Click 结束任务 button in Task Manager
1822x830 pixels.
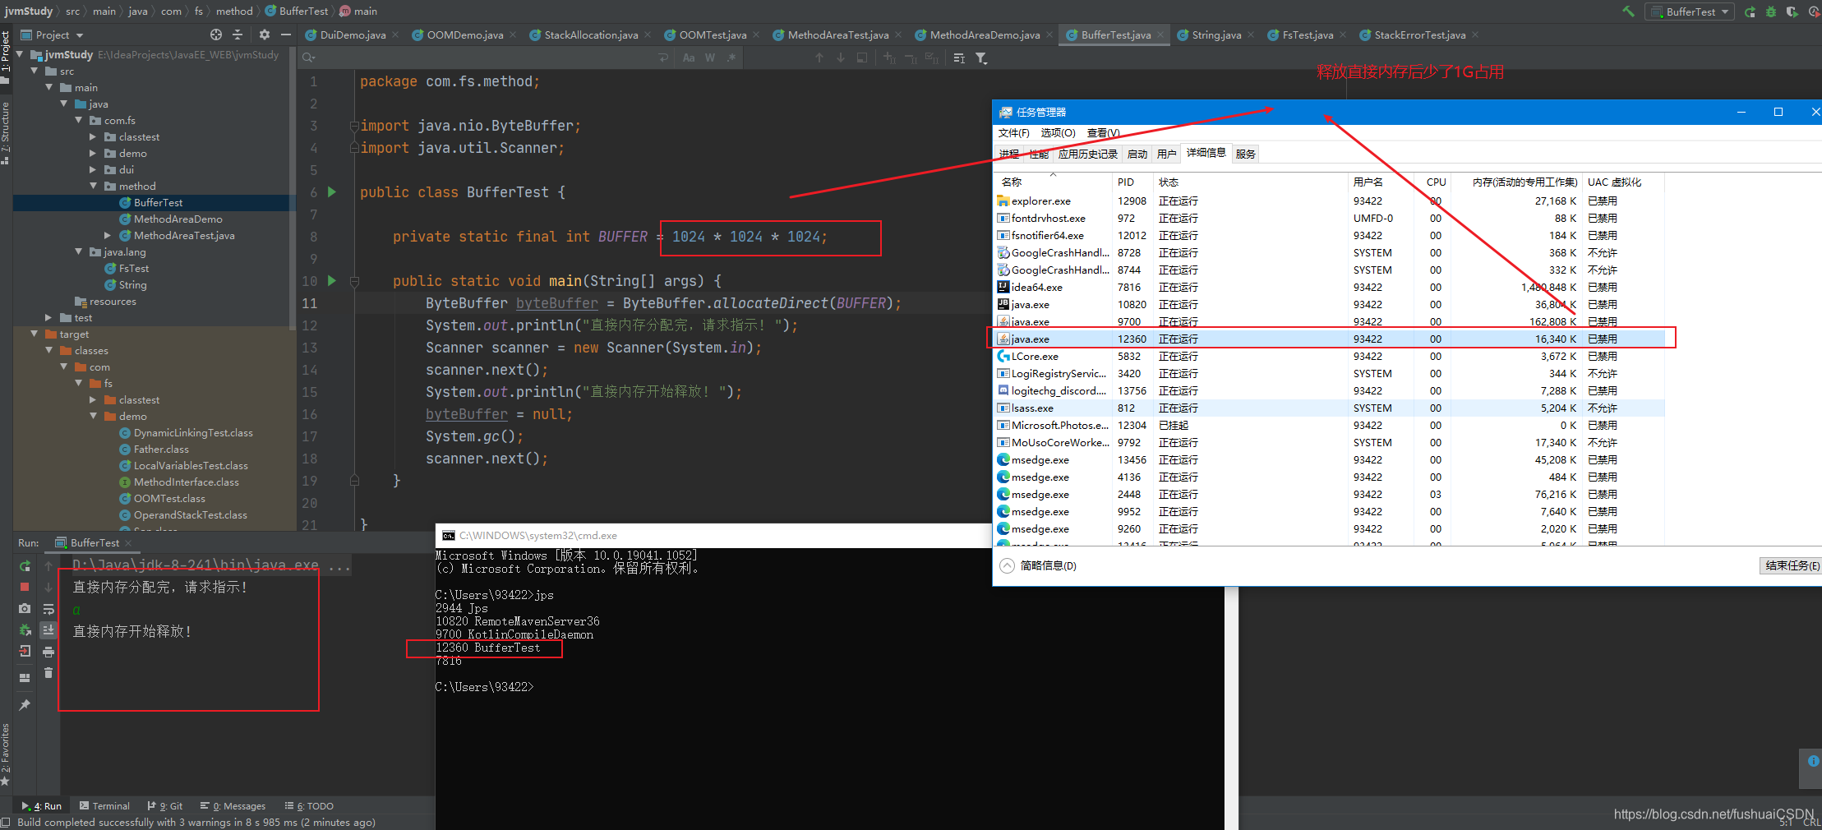click(x=1792, y=565)
